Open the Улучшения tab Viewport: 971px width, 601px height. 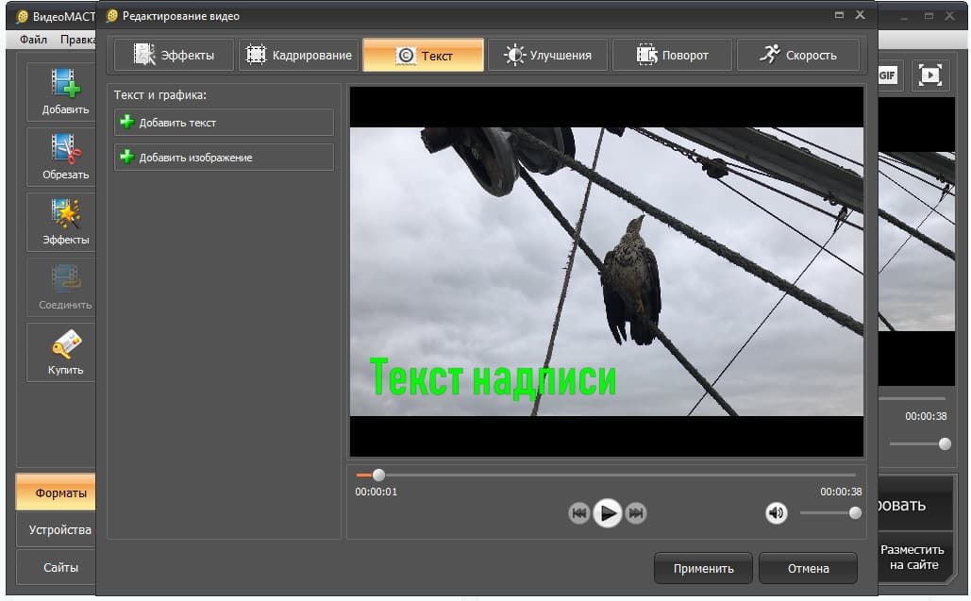tap(547, 55)
